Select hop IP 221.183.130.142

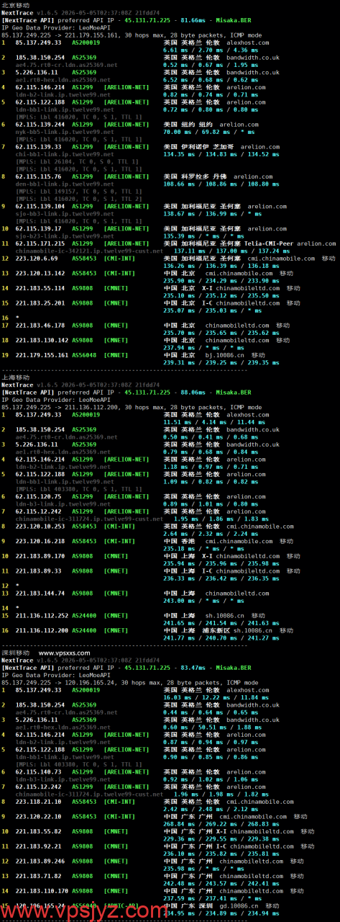[40, 339]
